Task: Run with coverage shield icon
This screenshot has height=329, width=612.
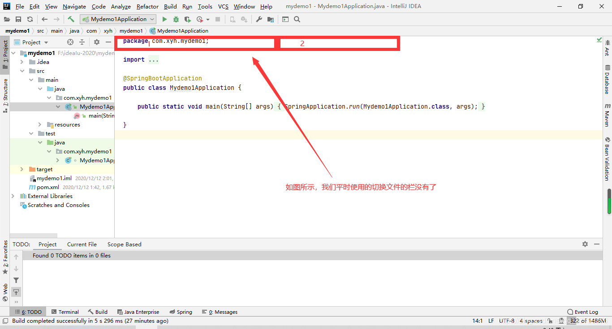Action: (x=188, y=19)
